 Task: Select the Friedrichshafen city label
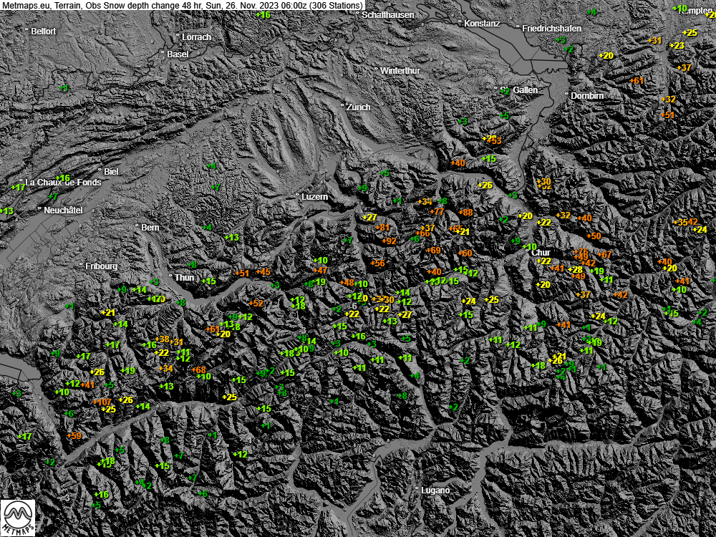(x=550, y=28)
